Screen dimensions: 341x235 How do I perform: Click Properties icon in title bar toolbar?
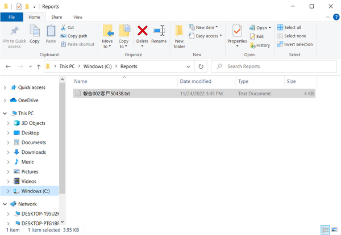(19, 6)
